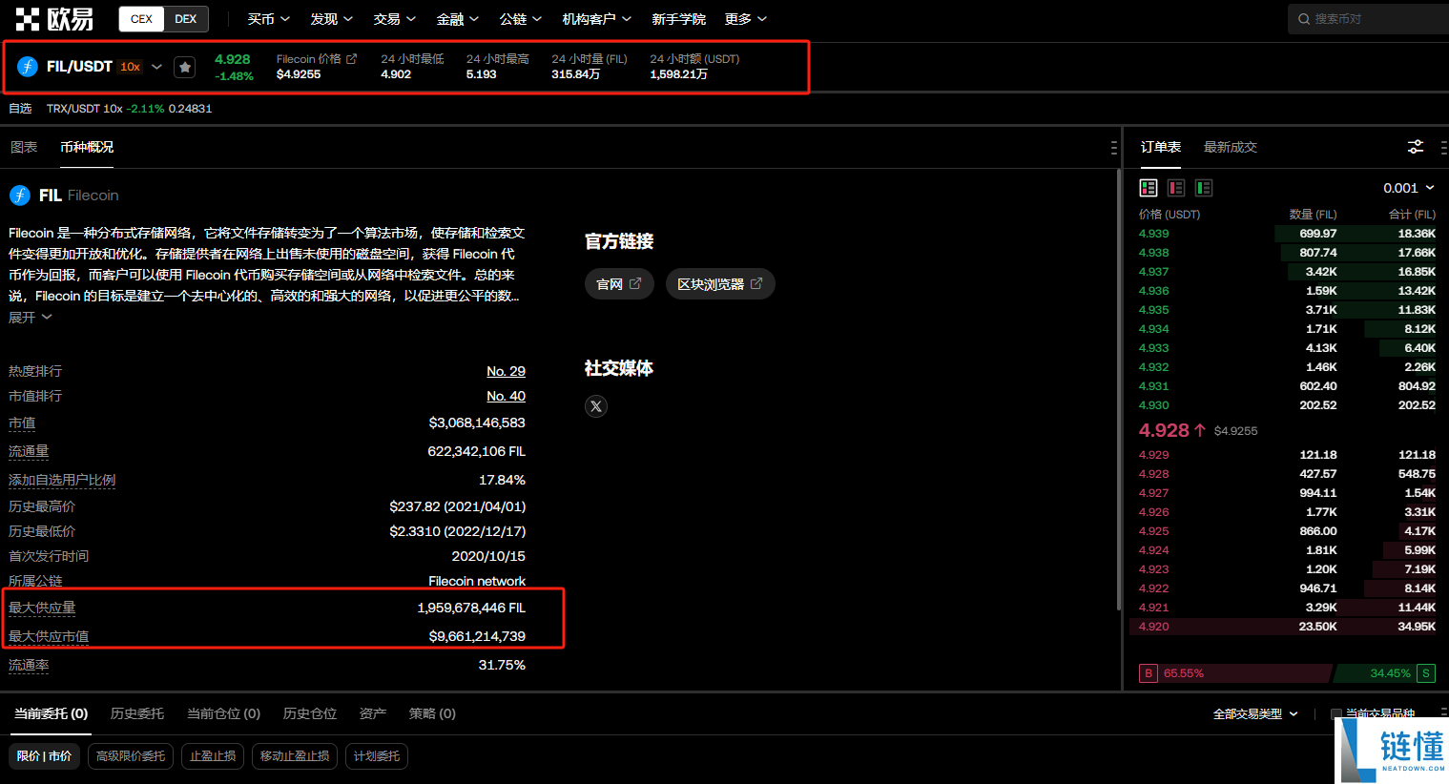Screen dimensions: 1449x784
Task: Switch to the 最新成交 tab
Action: tap(1231, 147)
